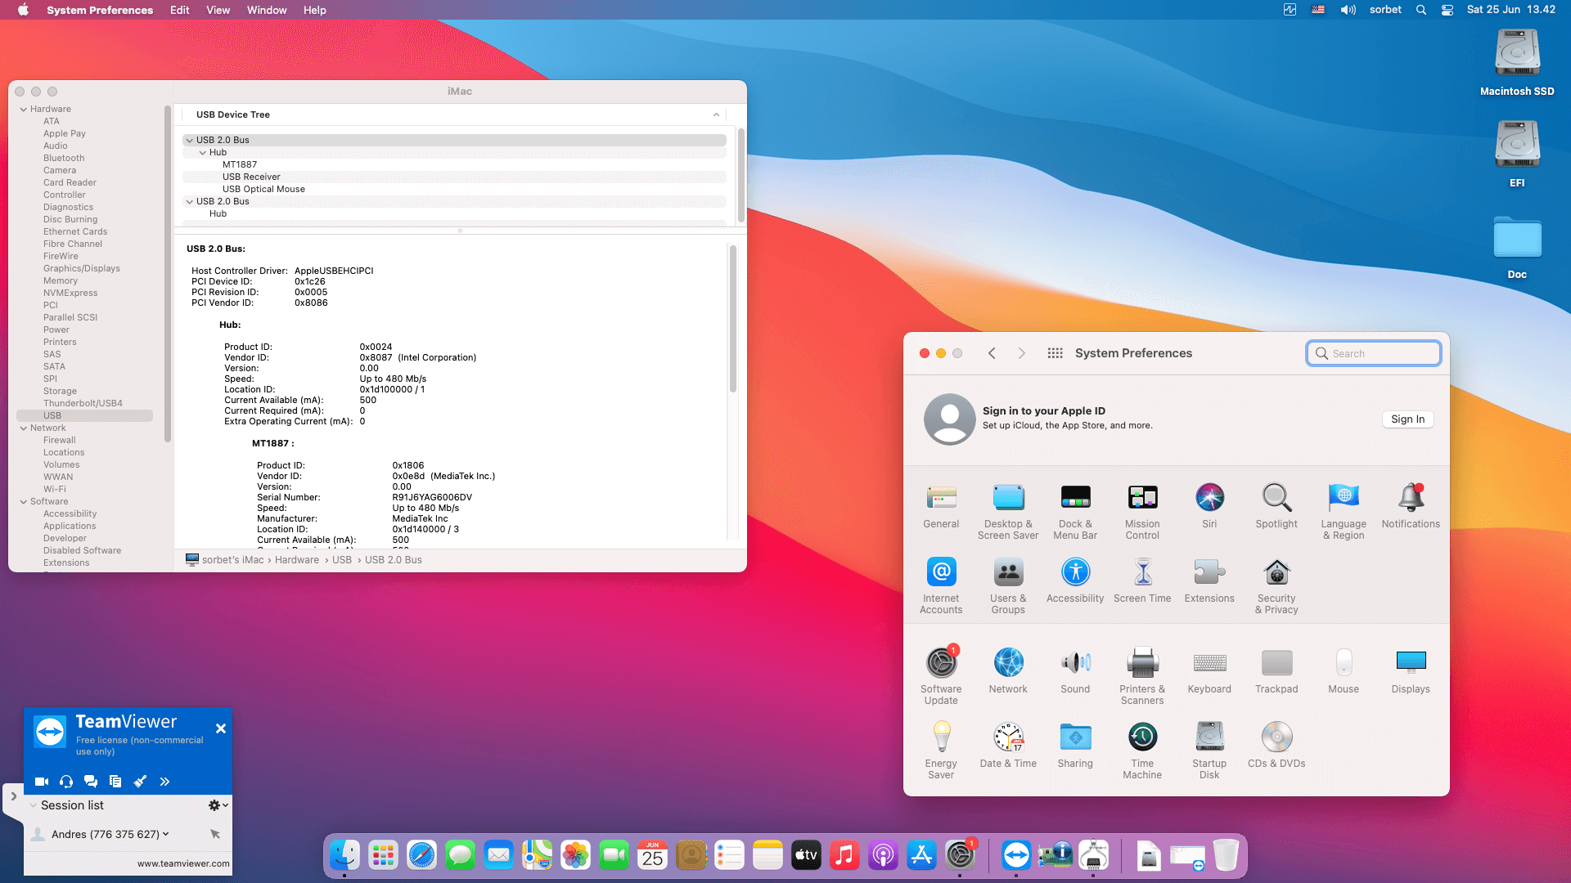Open the Siri preferences pane

coord(1209,506)
